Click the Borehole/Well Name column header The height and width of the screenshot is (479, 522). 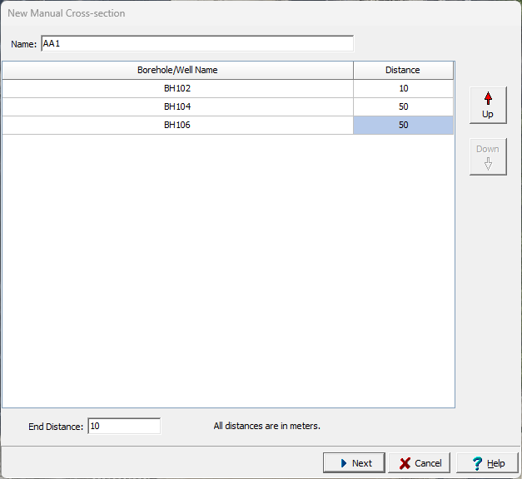point(177,70)
